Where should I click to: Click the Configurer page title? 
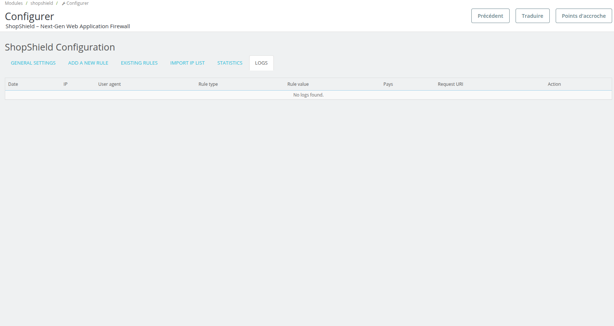click(29, 17)
